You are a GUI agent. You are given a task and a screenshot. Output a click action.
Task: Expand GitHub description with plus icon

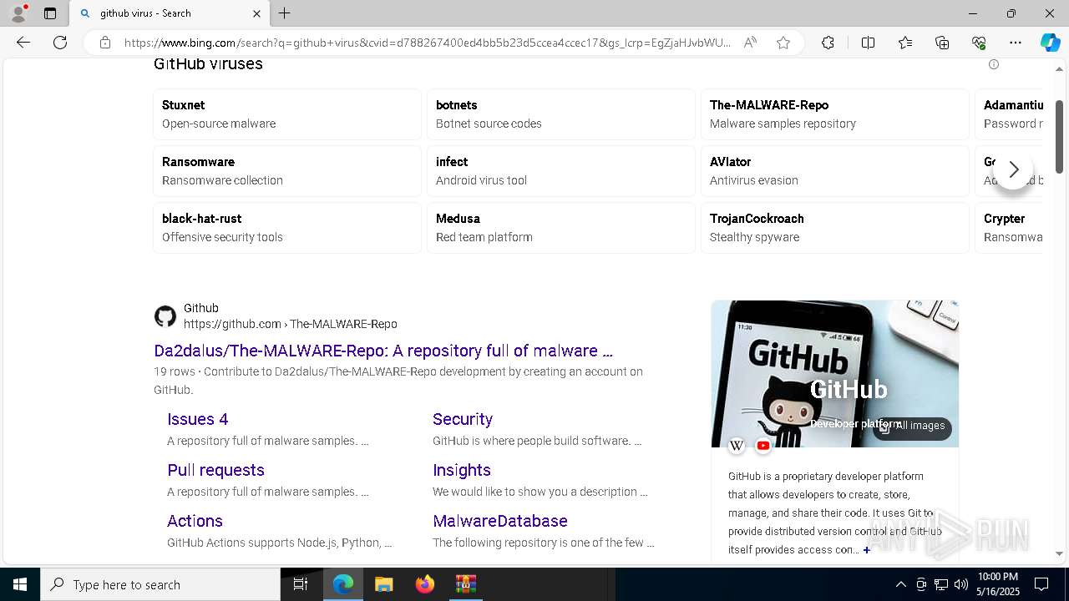pyautogui.click(x=867, y=550)
